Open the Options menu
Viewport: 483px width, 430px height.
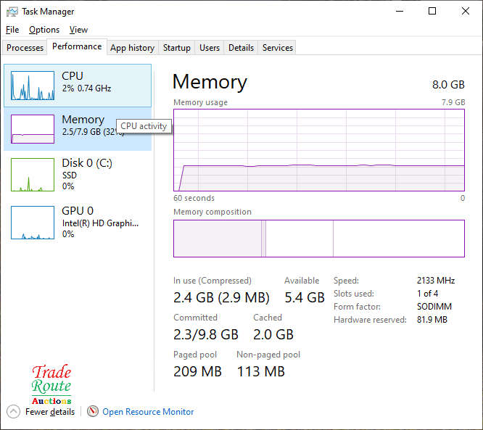coord(44,30)
